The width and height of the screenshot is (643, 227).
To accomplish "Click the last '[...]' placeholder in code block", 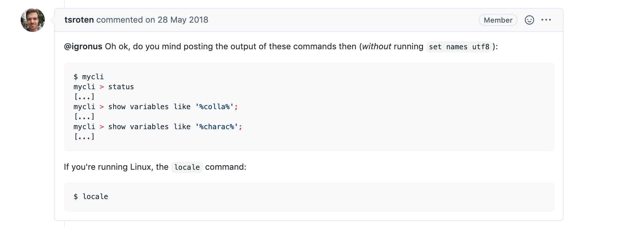I will 84,137.
